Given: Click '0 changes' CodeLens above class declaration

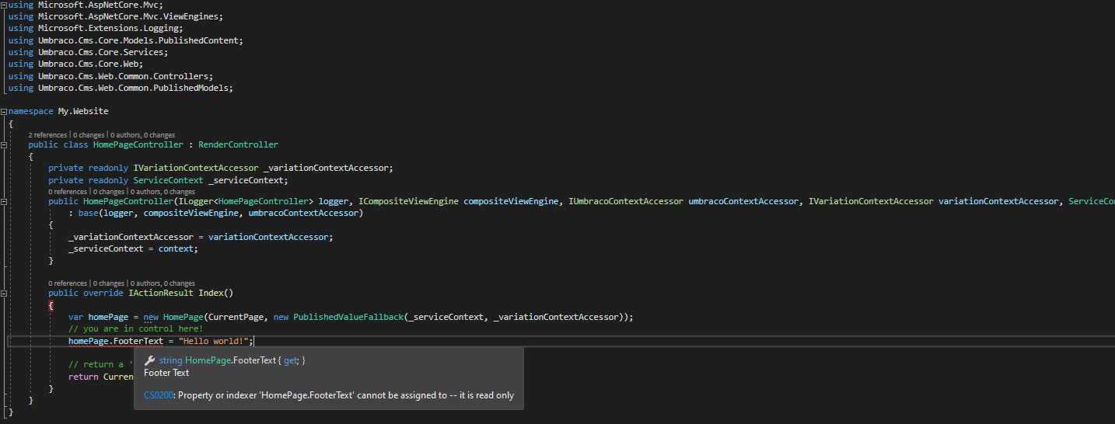Looking at the screenshot, I should [x=89, y=135].
